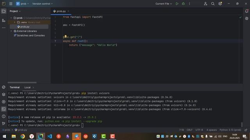Open Visual Studio Code from the taskbar
The height and width of the screenshot is (140, 250).
click(x=50, y=136)
